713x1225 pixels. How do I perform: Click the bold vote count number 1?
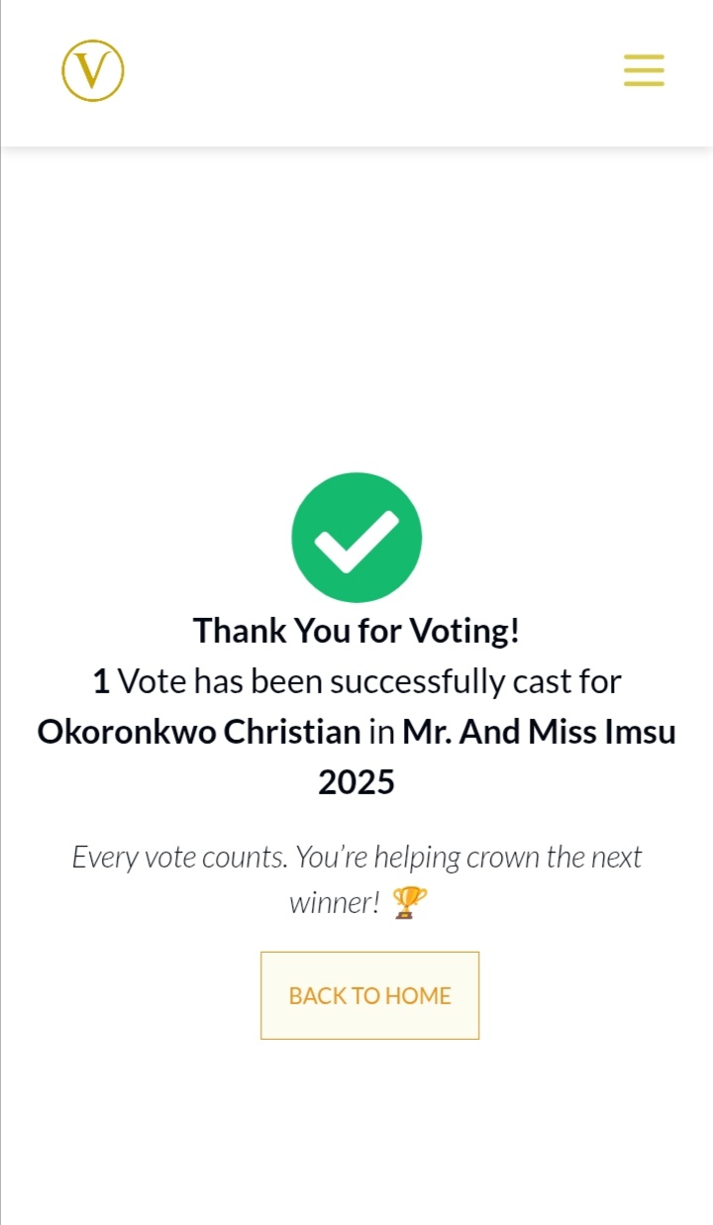click(x=100, y=682)
